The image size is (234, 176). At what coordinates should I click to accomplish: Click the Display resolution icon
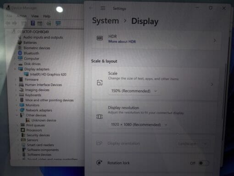pos(100,117)
